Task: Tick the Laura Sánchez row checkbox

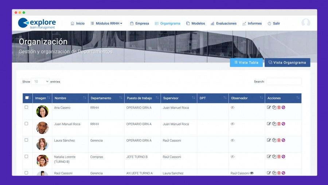Action: tap(26, 140)
